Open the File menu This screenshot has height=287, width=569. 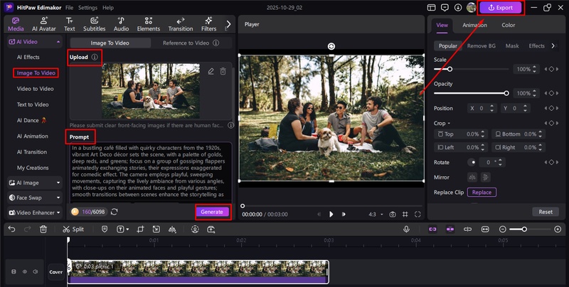69,8
